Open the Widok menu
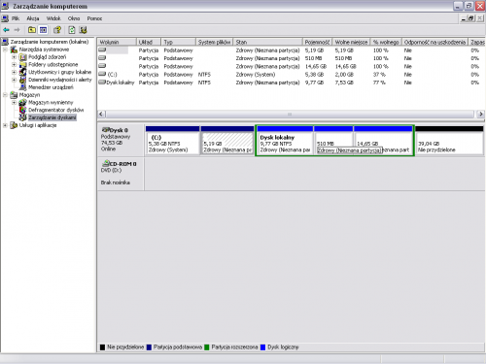This screenshot has height=364, width=486. pos(53,18)
